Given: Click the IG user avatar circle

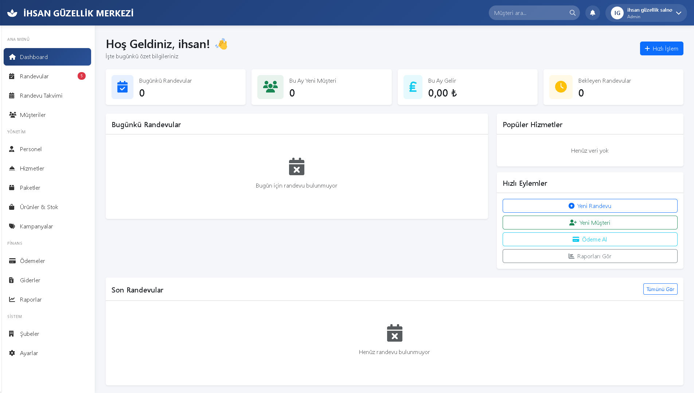Looking at the screenshot, I should tap(617, 13).
